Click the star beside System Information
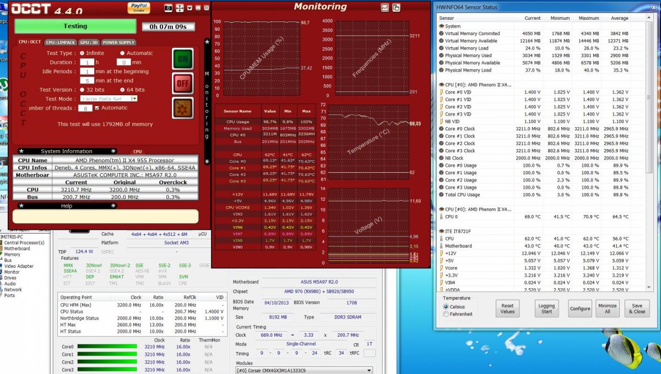 click(21, 151)
